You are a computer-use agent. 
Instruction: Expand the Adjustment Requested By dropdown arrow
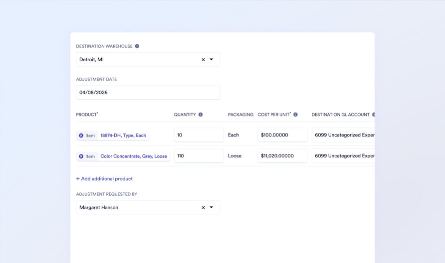click(212, 207)
